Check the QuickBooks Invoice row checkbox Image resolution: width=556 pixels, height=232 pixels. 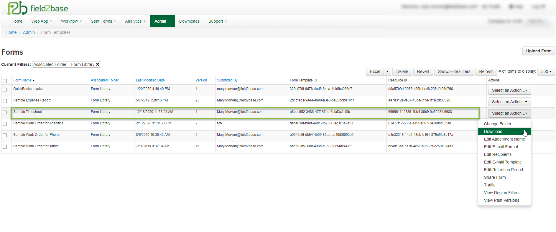pos(5,89)
